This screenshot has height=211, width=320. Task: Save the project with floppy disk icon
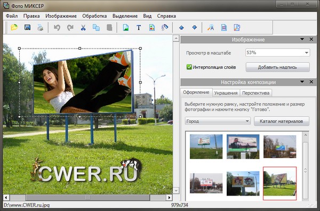point(27,27)
